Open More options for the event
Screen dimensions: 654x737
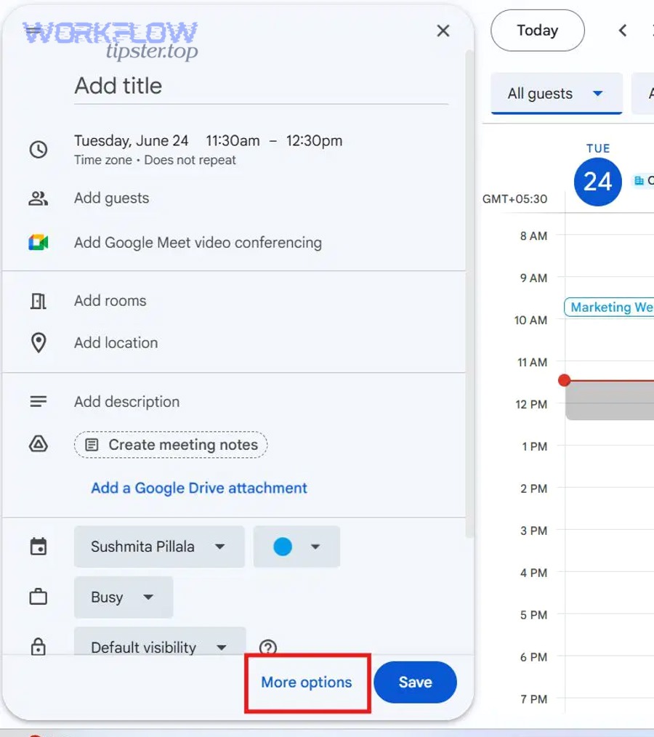coord(307,682)
